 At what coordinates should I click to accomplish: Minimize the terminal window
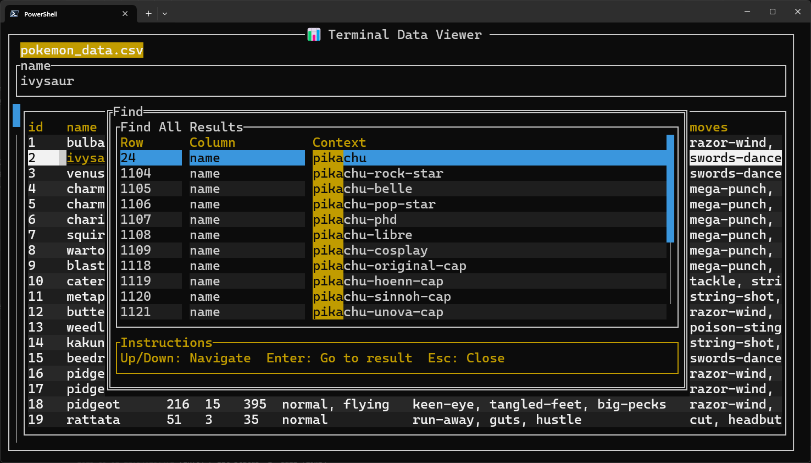[x=747, y=12]
